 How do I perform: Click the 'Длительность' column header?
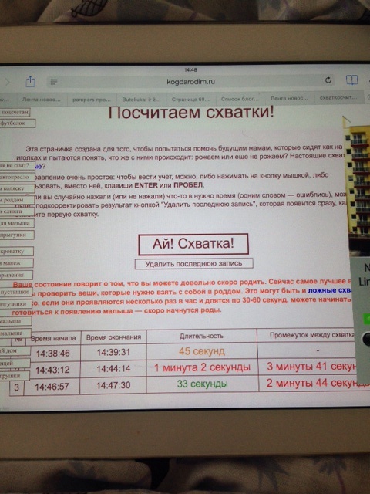(x=201, y=336)
